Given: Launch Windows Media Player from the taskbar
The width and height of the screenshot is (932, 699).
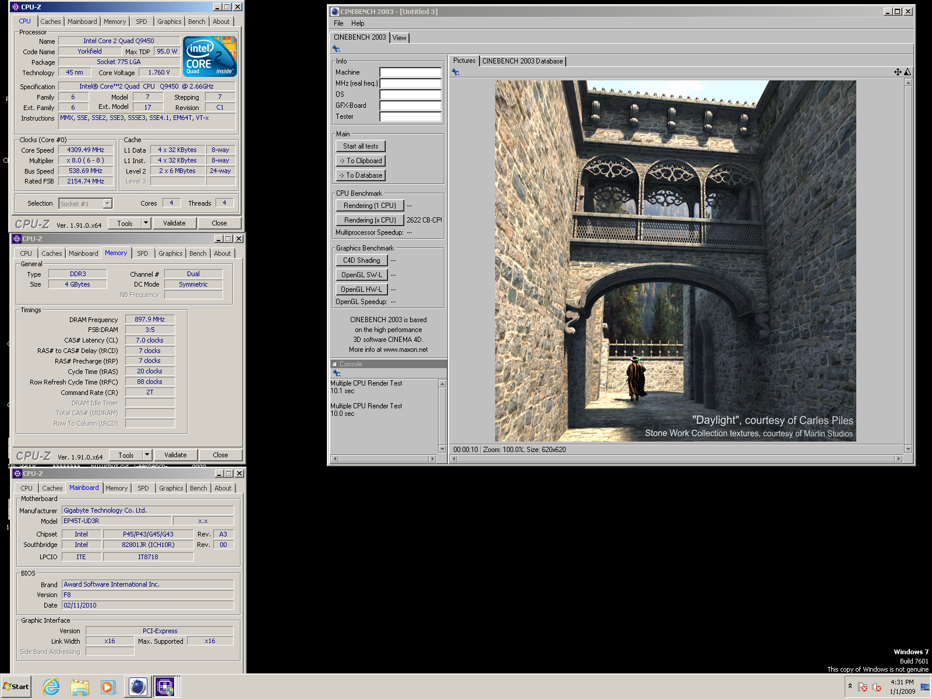Looking at the screenshot, I should [108, 687].
